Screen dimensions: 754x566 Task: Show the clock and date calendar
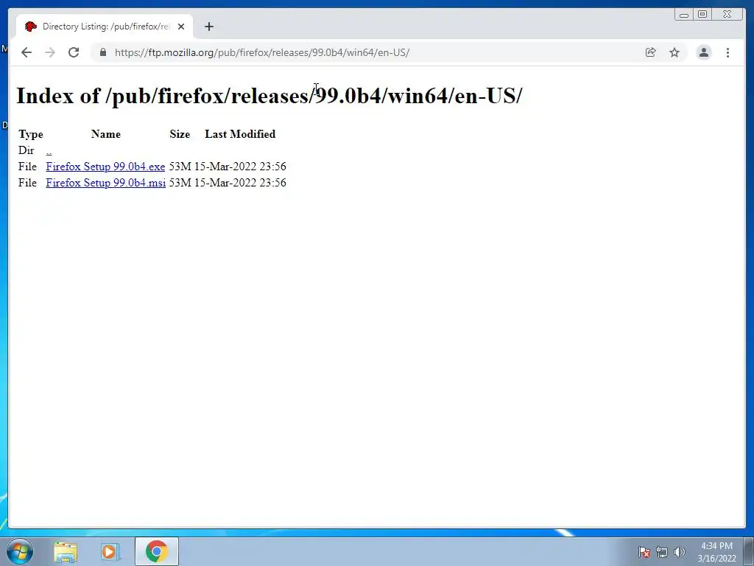tap(716, 552)
